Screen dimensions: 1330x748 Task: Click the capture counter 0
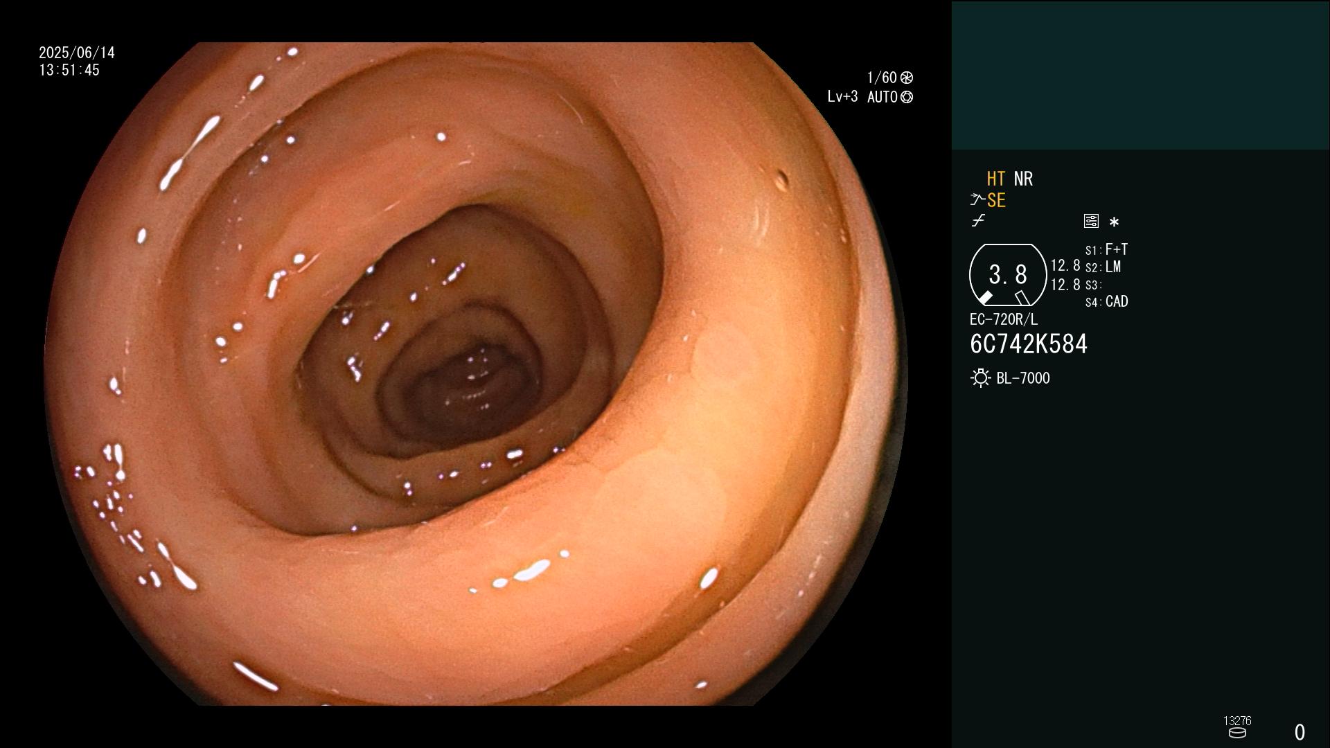1300,732
